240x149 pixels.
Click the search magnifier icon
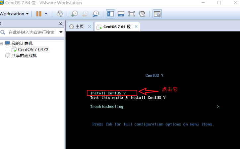[x=3, y=32]
